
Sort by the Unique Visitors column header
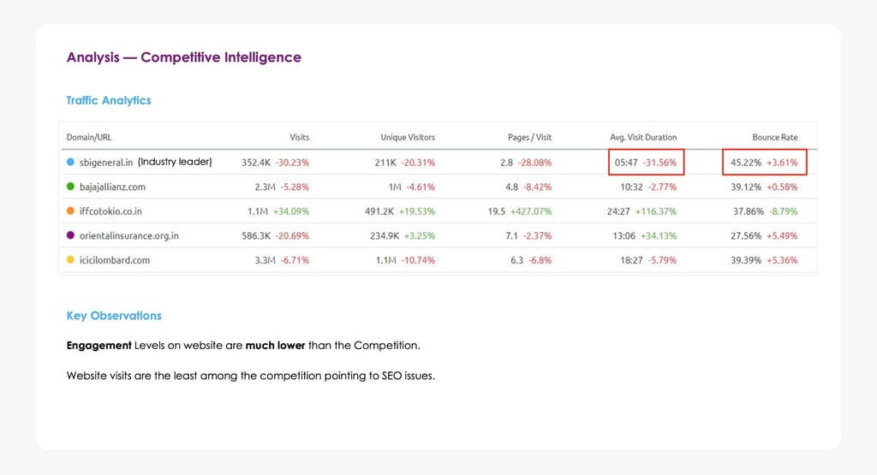pos(408,137)
